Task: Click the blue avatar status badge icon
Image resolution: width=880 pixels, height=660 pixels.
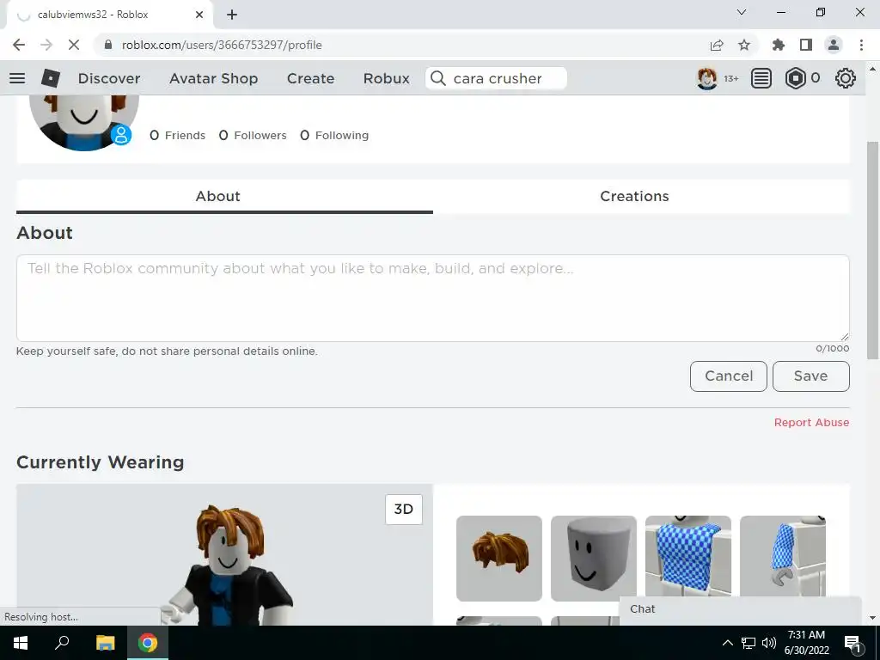Action: coord(121,135)
